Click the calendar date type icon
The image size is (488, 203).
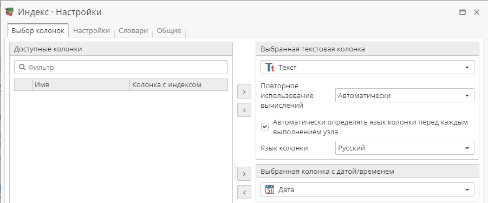(x=270, y=189)
